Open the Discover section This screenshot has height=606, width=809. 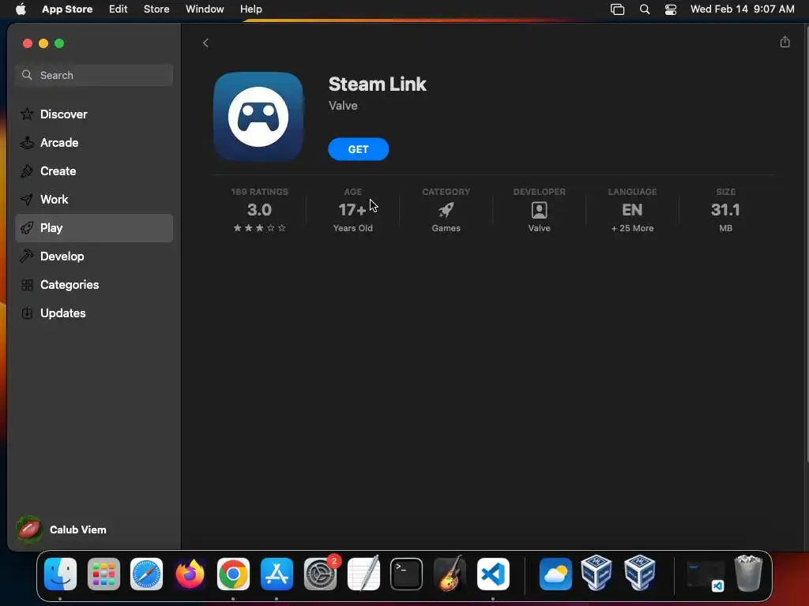pos(95,114)
